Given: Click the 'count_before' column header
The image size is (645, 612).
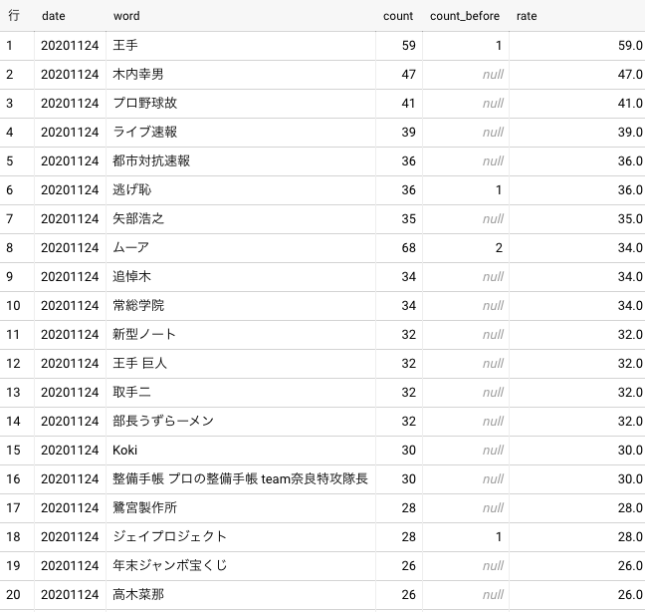Looking at the screenshot, I should point(464,16).
